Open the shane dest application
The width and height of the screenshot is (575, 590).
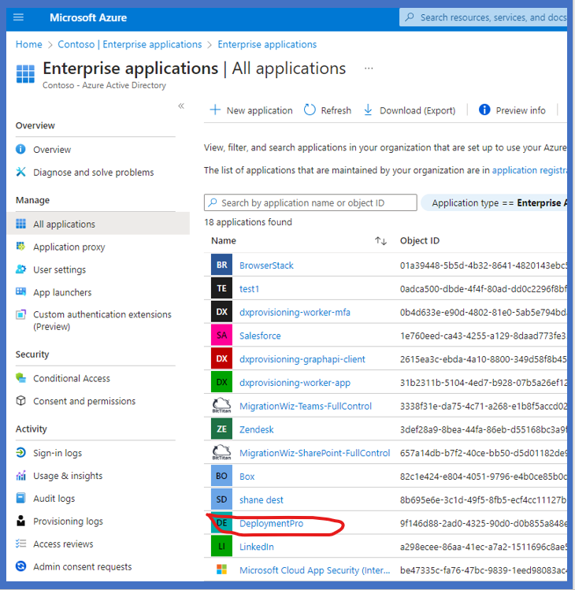click(x=262, y=499)
